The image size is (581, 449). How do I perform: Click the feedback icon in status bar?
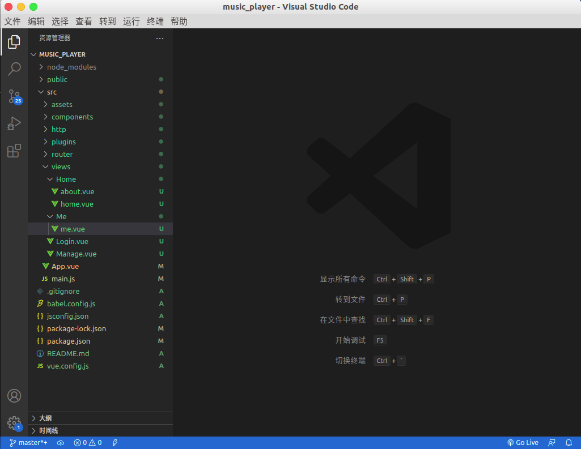coord(552,442)
